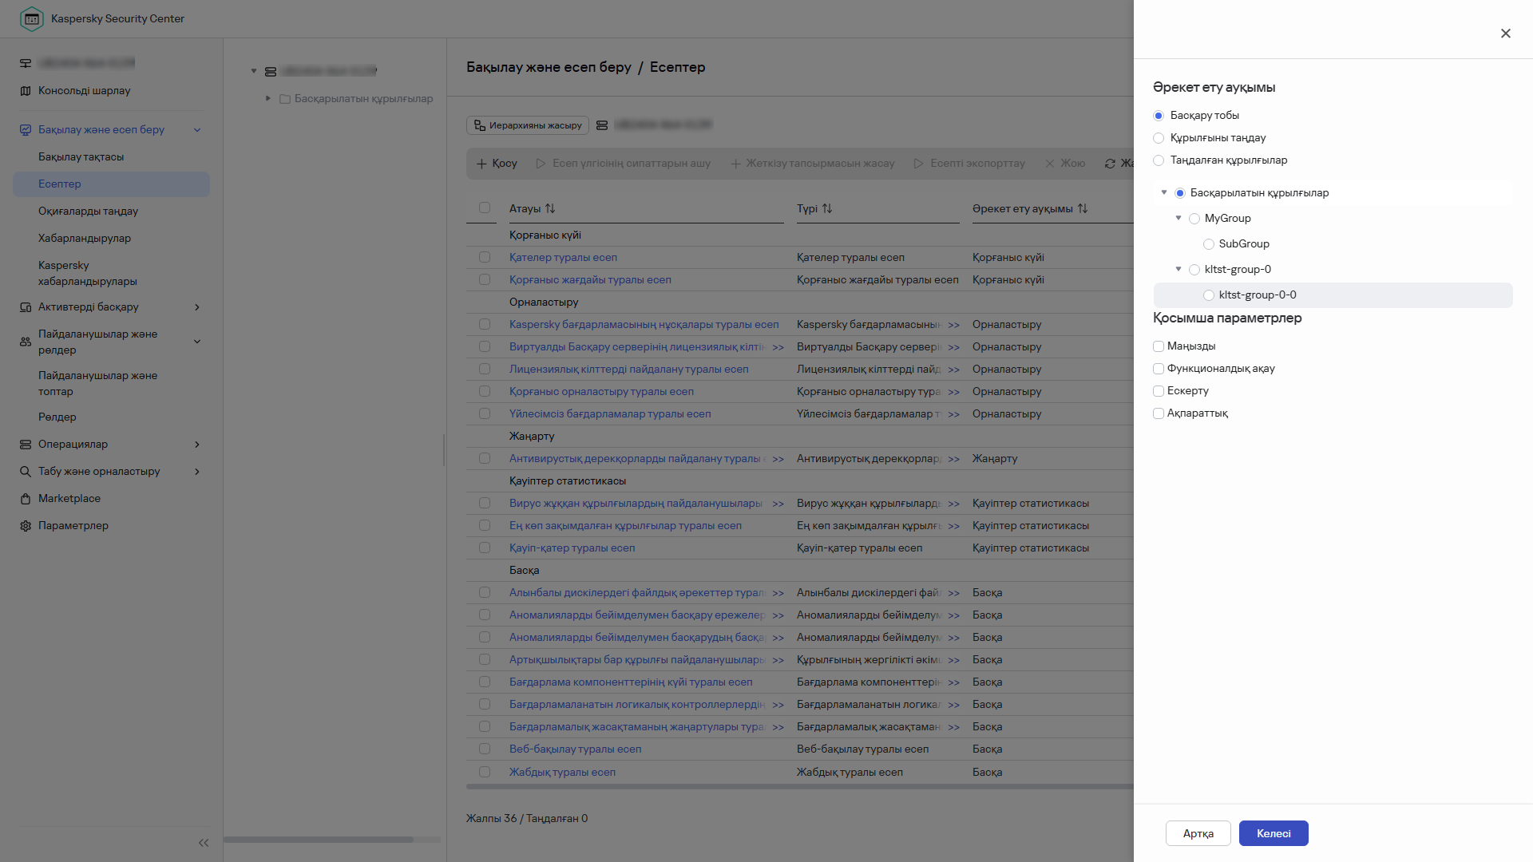Viewport: 1533px width, 862px height.
Task: Click the Табу және орналастыру magnifier icon
Action: 26,472
